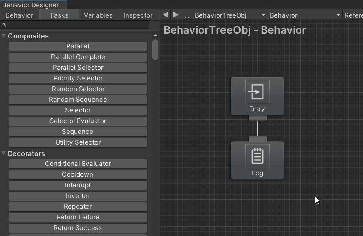
Task: Add an Interrupt decorator
Action: [x=78, y=185]
